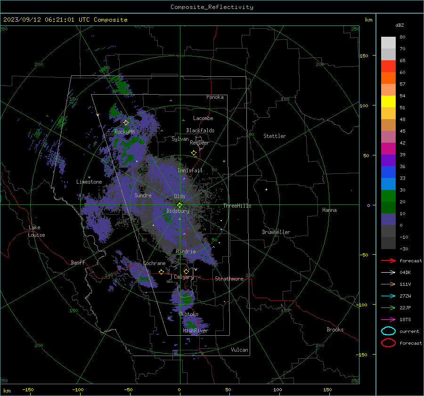Click the Banff town label
424x396 pixels.
pos(78,262)
